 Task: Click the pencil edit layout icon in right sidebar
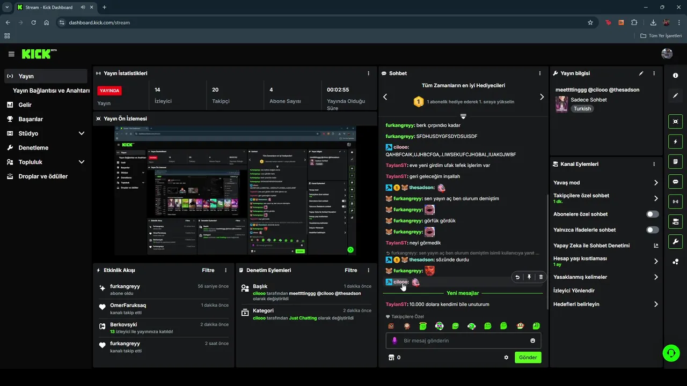(x=676, y=95)
